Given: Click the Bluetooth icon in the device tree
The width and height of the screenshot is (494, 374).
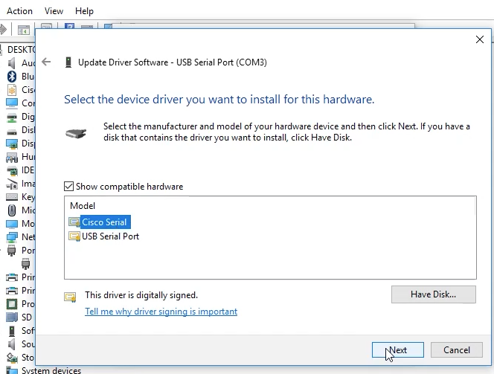Looking at the screenshot, I should pos(12,77).
